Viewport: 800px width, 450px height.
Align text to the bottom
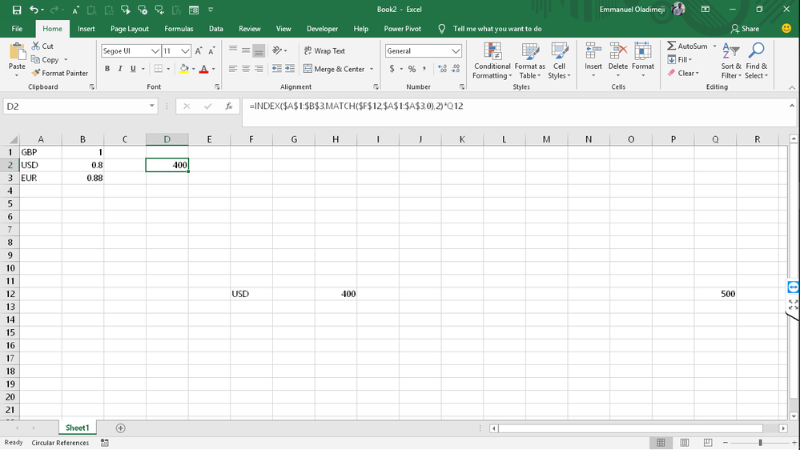[259, 50]
